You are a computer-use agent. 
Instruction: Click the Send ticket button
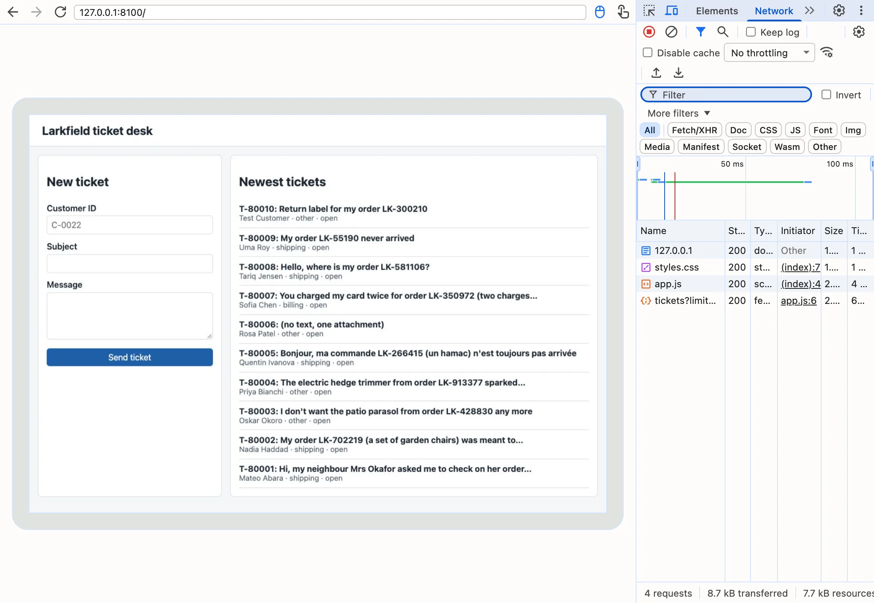130,357
